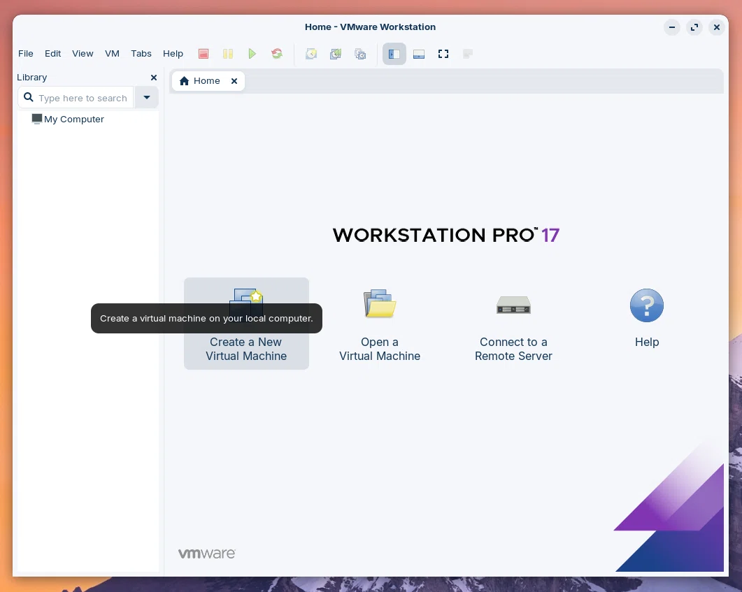The width and height of the screenshot is (742, 592).
Task: Minimize the VMware Workstation window
Action: point(672,27)
